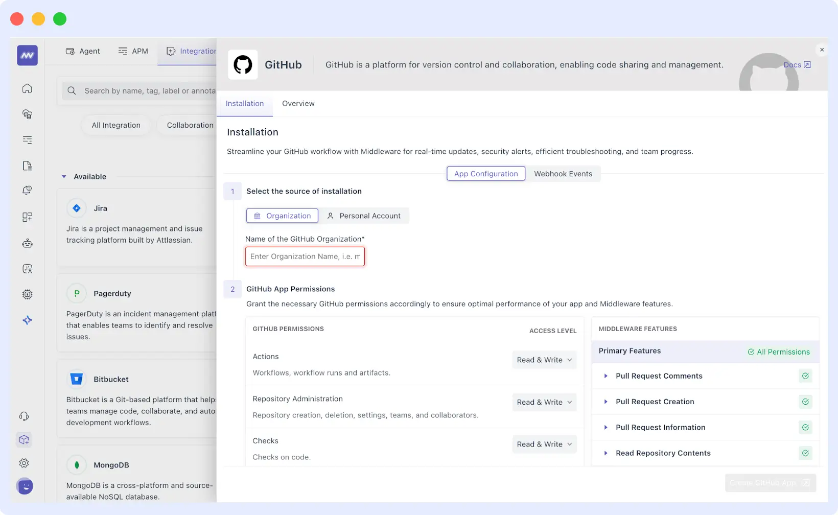Image resolution: width=838 pixels, height=515 pixels.
Task: Select the Agent tab at the top
Action: pos(83,51)
